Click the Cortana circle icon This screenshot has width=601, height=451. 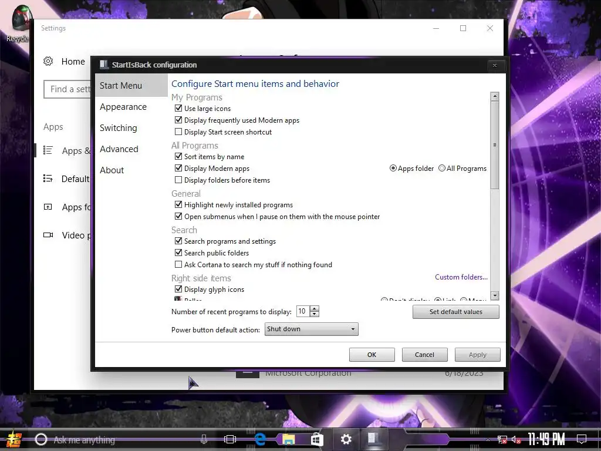pos(41,439)
